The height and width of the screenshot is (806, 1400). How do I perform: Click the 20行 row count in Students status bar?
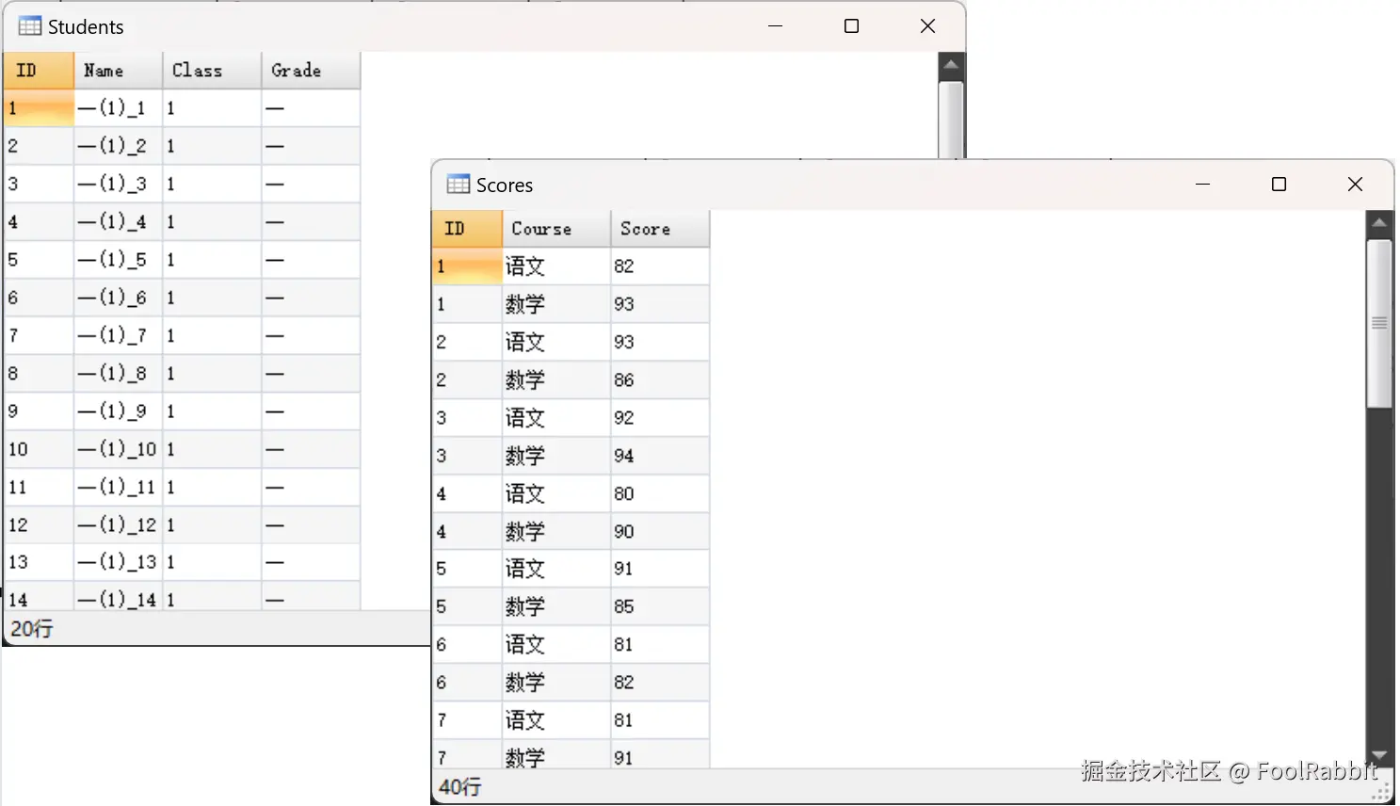(x=32, y=629)
